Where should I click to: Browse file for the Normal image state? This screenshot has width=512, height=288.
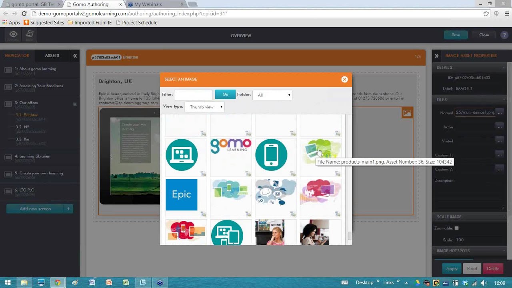coord(500,113)
